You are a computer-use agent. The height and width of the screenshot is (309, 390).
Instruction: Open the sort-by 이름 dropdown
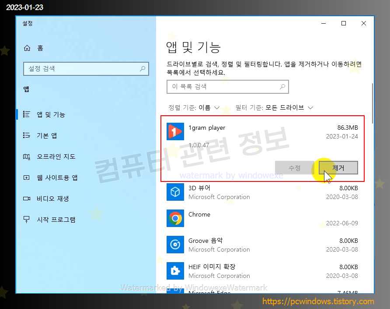[x=194, y=108]
